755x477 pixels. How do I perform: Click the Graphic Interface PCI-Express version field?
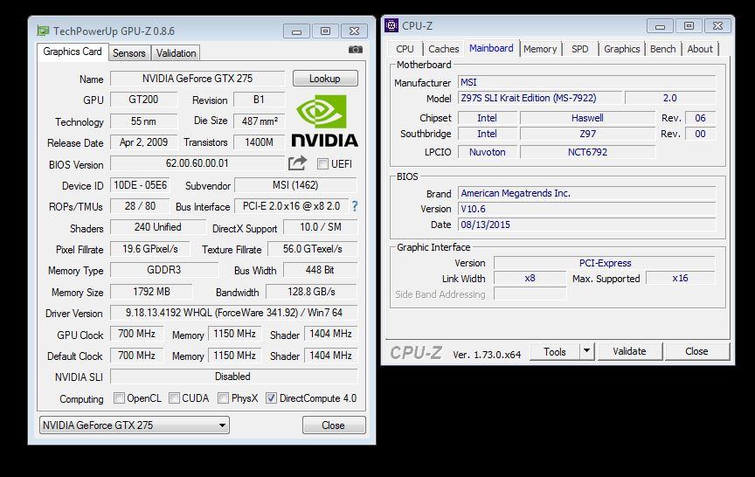click(x=605, y=263)
